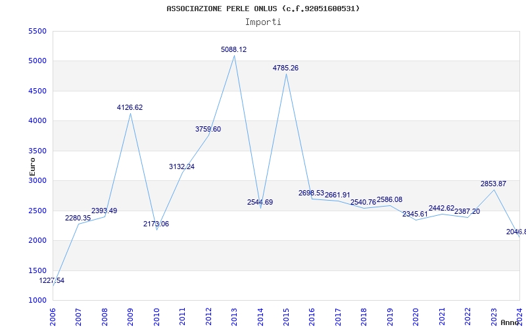Click x-axis year label 2013
The width and height of the screenshot is (526, 329).
coord(234,317)
